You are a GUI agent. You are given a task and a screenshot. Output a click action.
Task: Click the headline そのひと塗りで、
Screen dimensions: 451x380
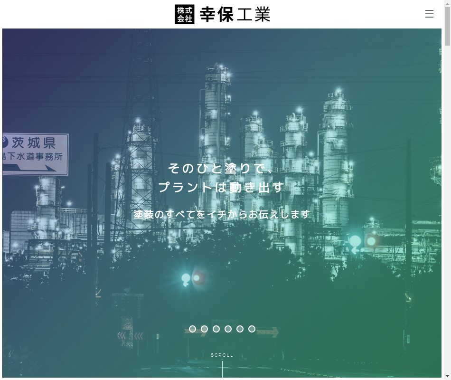(x=221, y=168)
